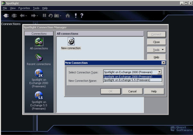Select Spotlight on Exchange 2000 sidebar icon
The width and height of the screenshot is (193, 135).
(39, 73)
